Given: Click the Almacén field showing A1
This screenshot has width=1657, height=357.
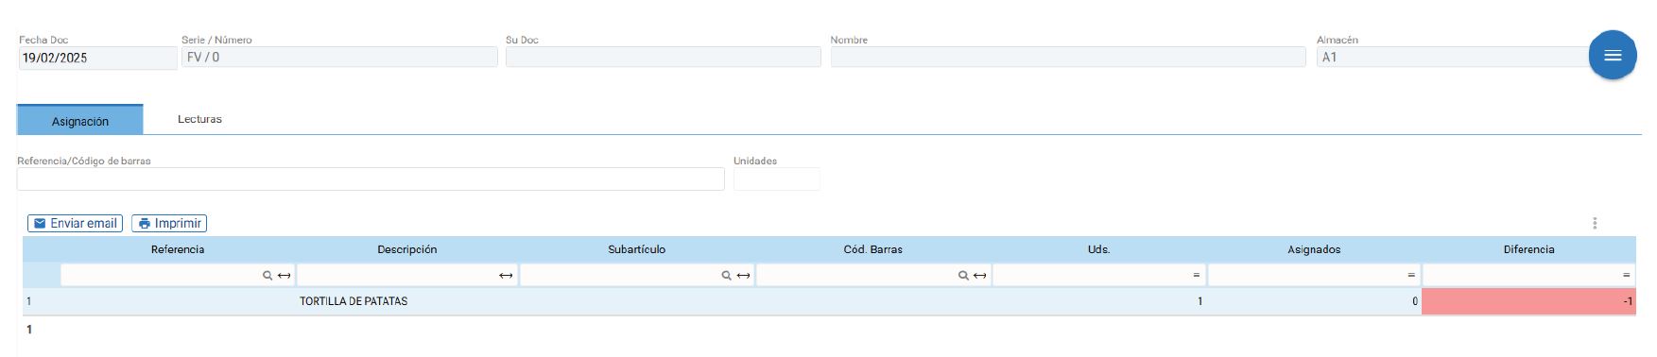Looking at the screenshot, I should point(1453,57).
